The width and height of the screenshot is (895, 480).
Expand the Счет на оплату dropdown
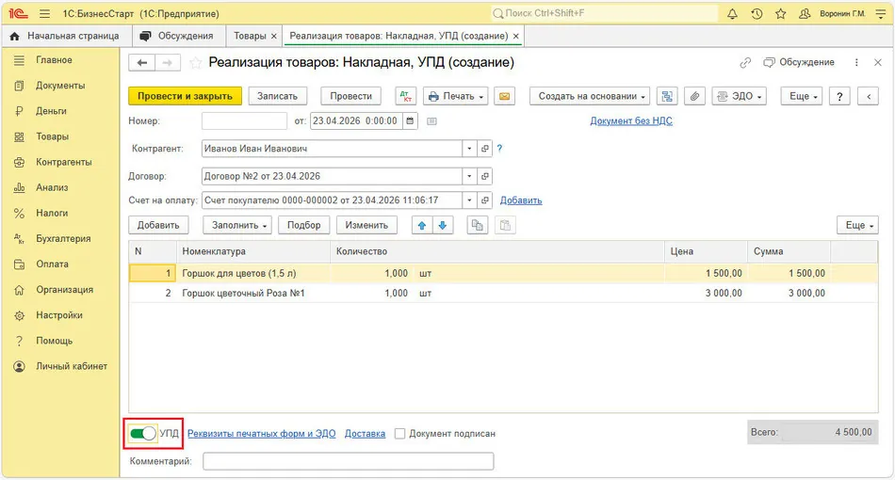469,200
